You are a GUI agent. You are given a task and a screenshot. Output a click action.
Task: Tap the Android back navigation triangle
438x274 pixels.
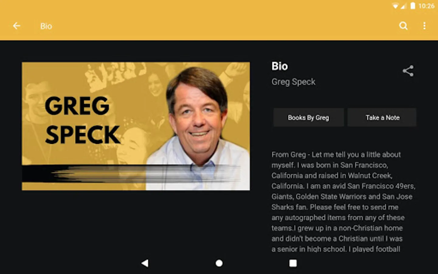click(x=145, y=263)
